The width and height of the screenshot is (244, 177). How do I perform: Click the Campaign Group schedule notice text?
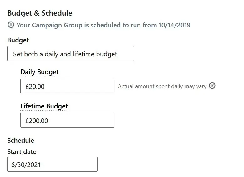coord(103,25)
